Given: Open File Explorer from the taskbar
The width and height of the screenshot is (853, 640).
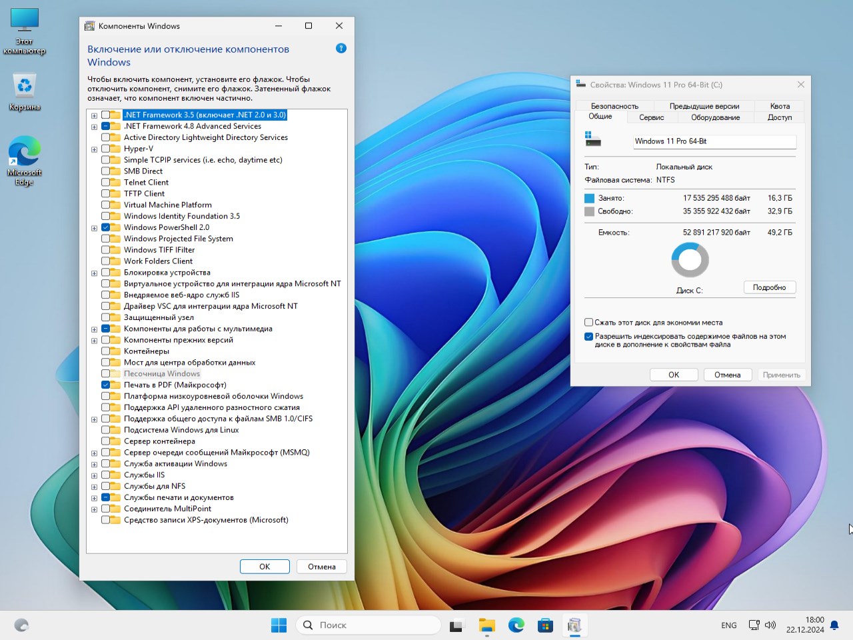Looking at the screenshot, I should click(486, 625).
